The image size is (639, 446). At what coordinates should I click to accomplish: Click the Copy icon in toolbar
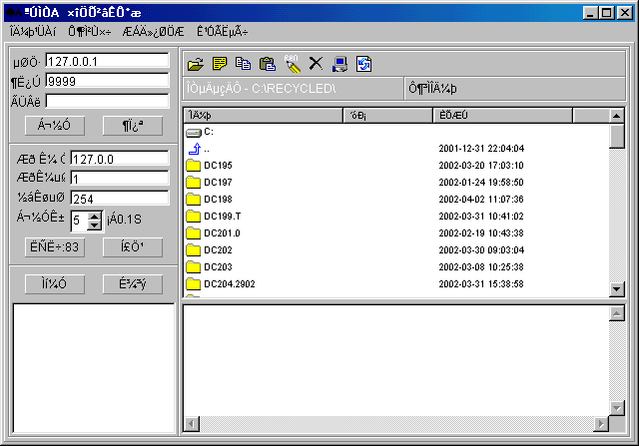tap(244, 64)
